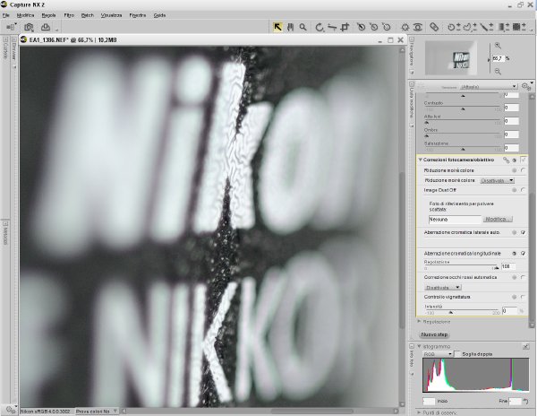Collapse Correzioni fotocamera/obiettivo section

coord(420,160)
